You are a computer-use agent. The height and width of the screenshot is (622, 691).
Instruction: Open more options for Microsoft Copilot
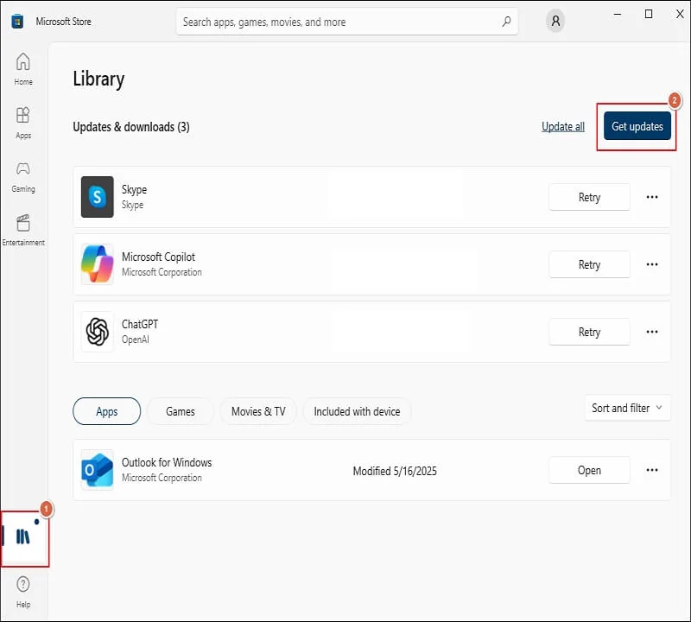652,264
